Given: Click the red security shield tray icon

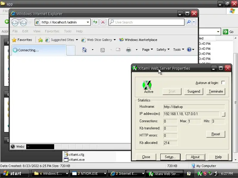Looking at the screenshot, I should tap(205, 174).
